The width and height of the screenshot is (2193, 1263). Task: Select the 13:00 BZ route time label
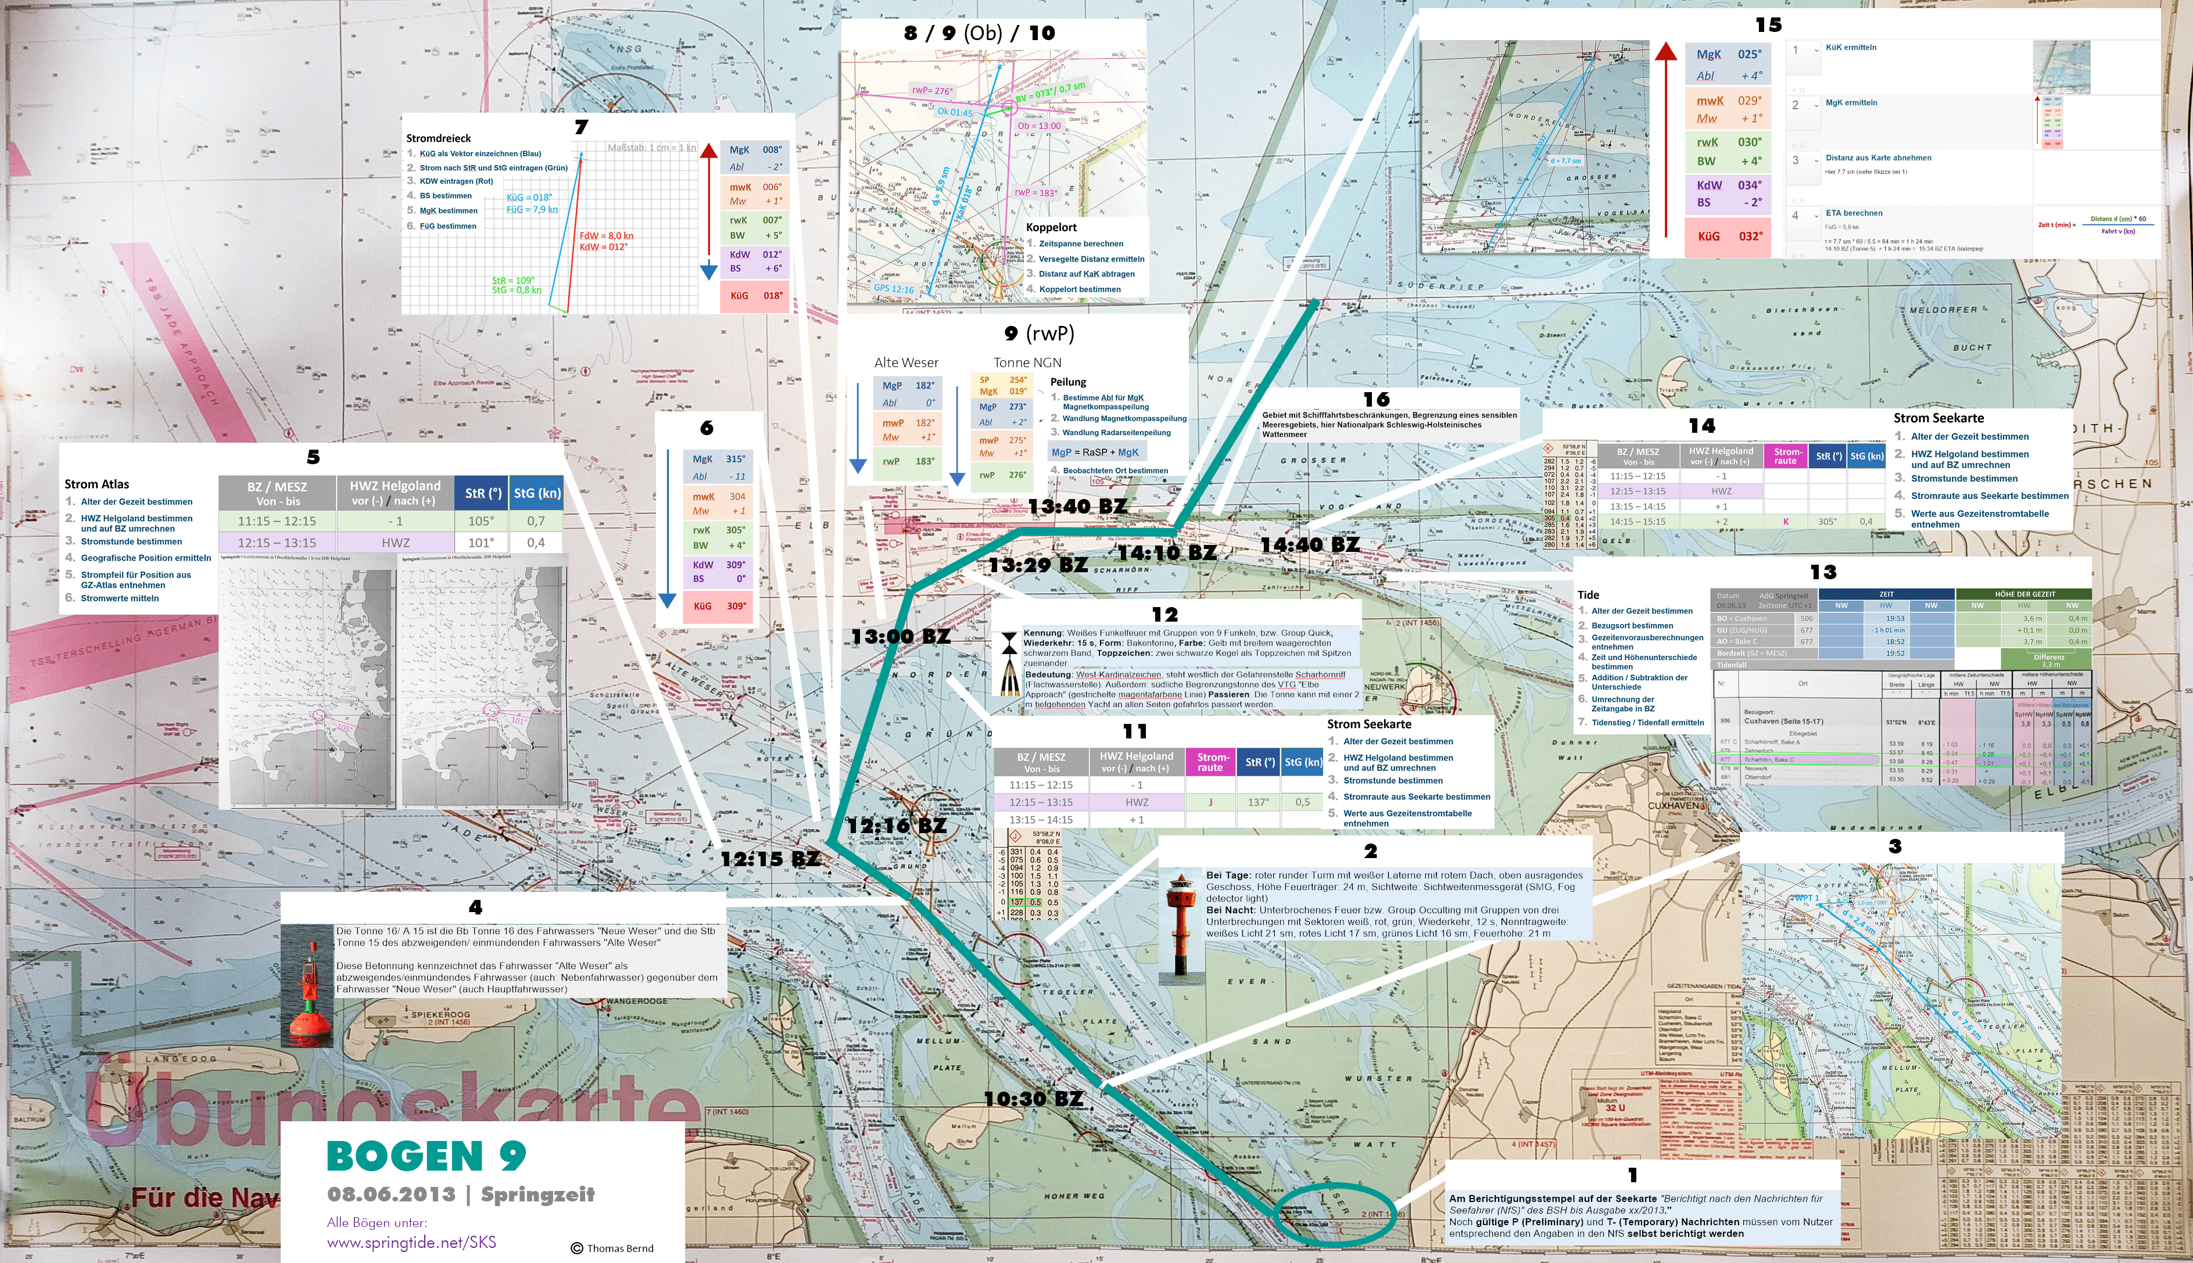point(901,636)
